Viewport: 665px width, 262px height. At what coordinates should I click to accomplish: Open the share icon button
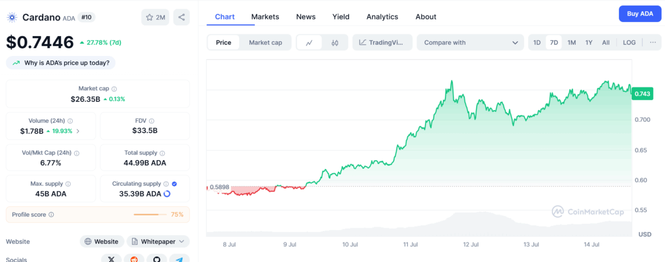coord(181,17)
